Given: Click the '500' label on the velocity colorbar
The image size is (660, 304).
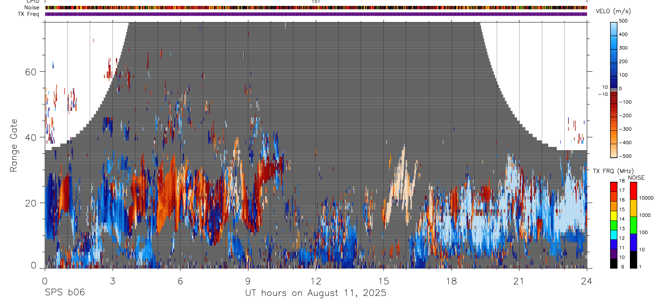Looking at the screenshot, I should [x=623, y=21].
